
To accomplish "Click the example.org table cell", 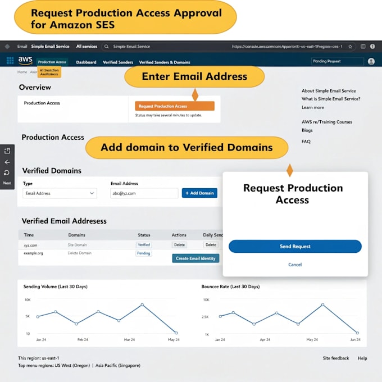I will 33,253.
